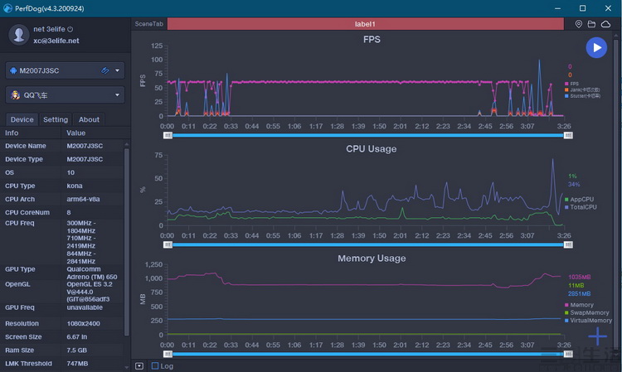Enable the Log checkbox

(x=155, y=365)
